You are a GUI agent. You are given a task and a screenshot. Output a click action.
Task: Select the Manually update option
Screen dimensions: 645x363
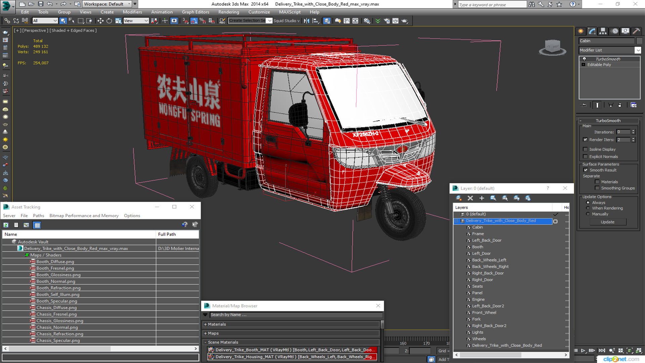click(588, 214)
